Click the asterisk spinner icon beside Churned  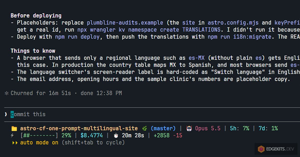6,93
